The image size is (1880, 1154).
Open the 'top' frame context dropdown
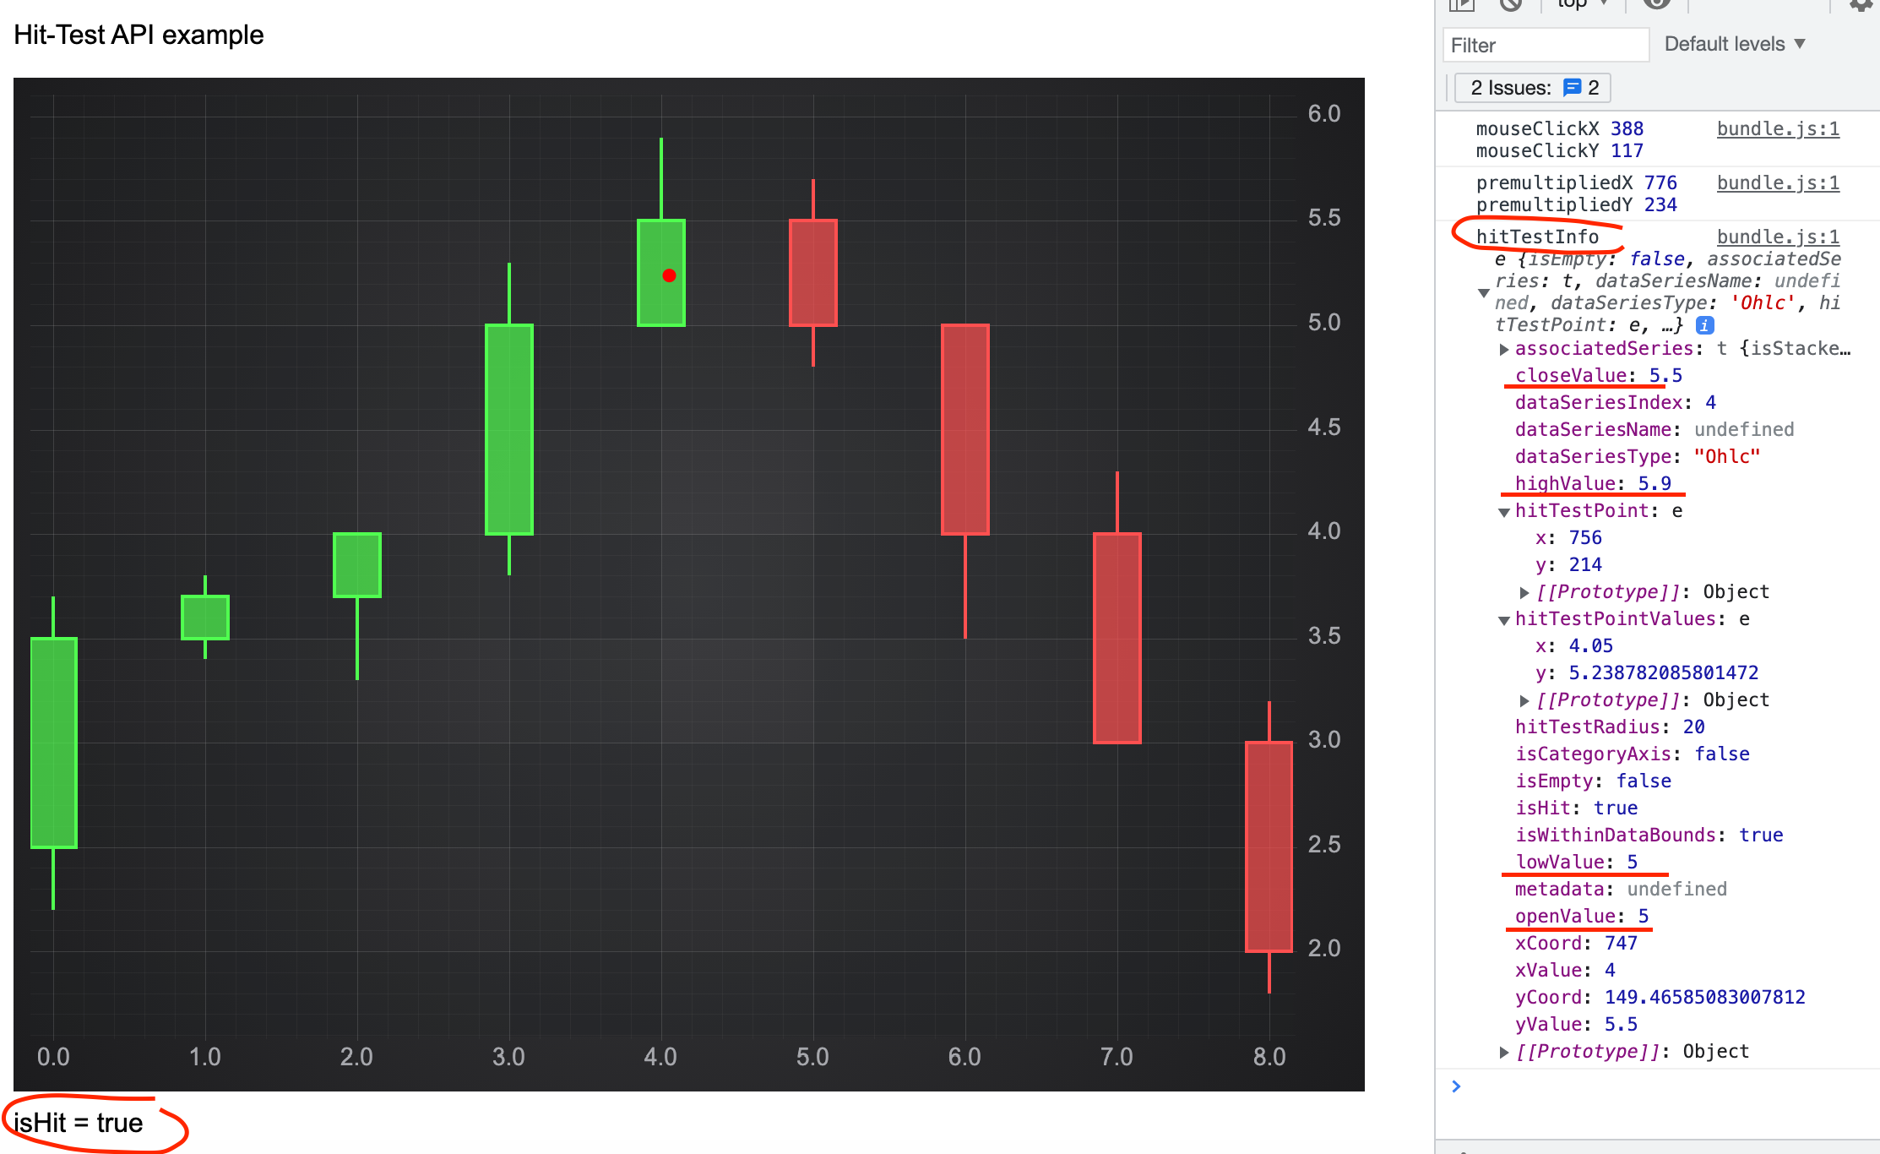tap(1581, 4)
